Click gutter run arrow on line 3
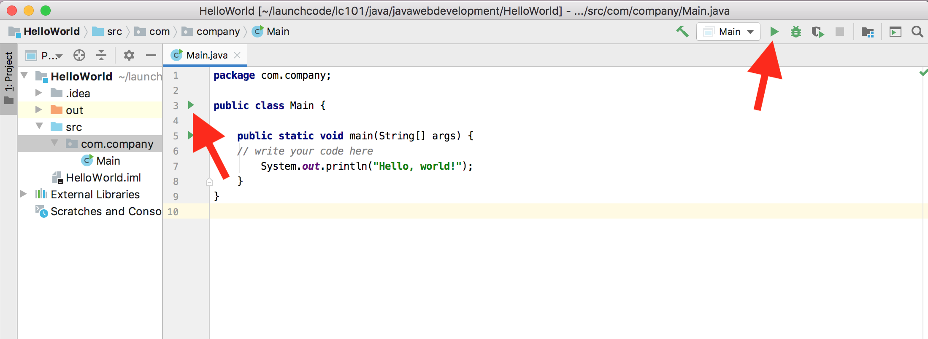928x339 pixels. (x=191, y=105)
